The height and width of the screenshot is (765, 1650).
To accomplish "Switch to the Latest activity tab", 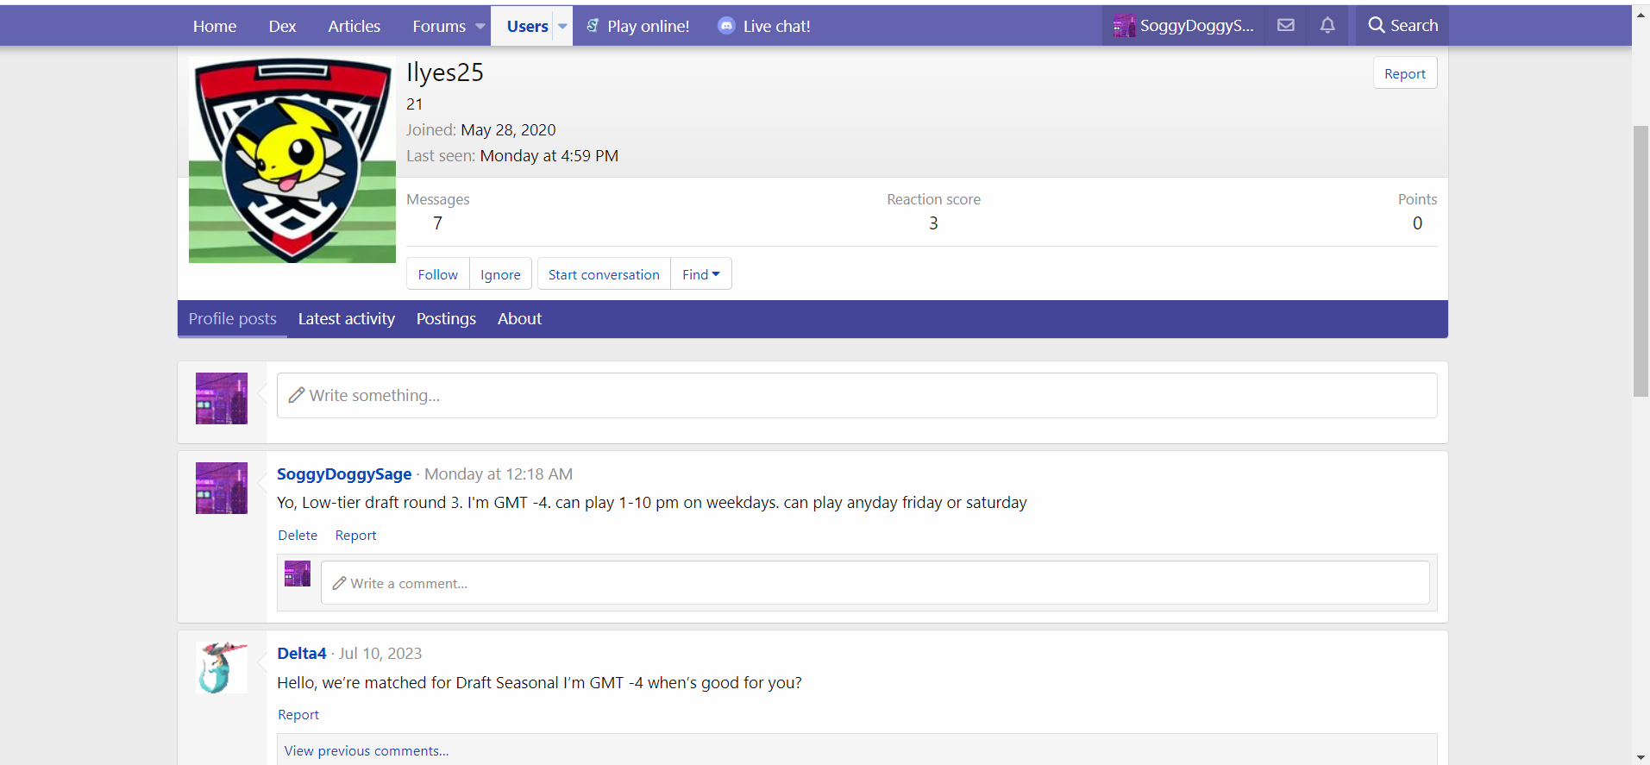I will (x=346, y=319).
